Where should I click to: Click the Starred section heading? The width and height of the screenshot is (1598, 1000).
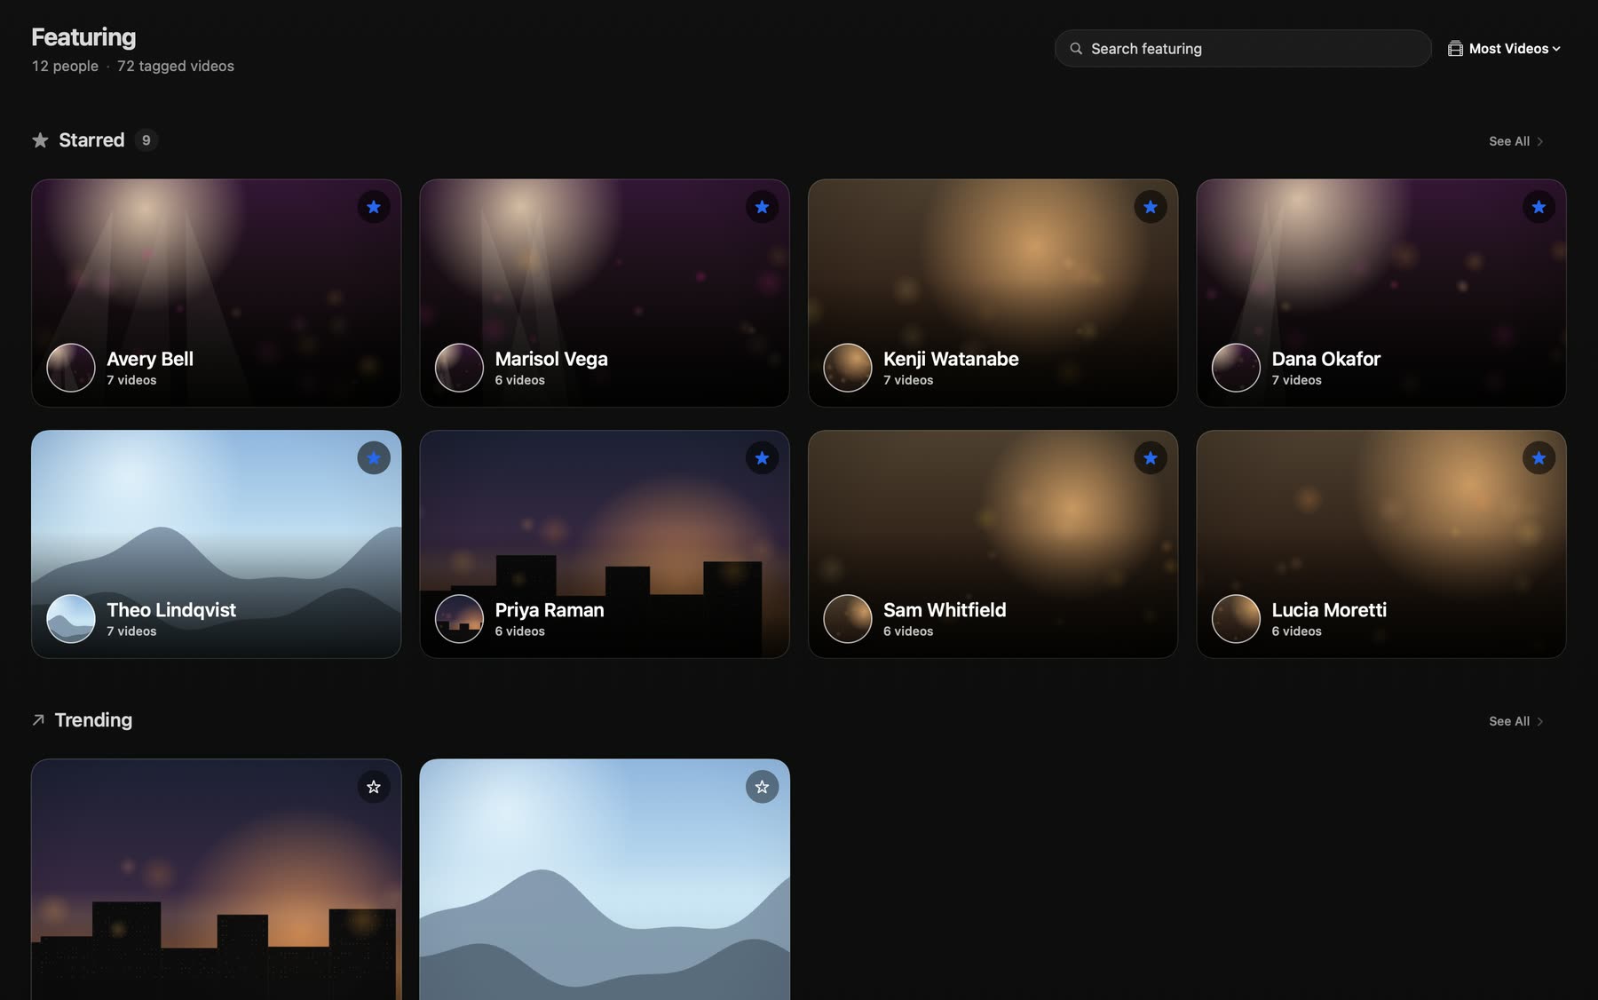91,140
